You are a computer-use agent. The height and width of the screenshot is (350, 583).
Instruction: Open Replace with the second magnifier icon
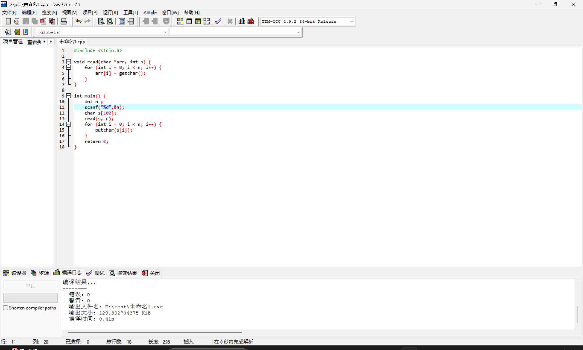click(x=110, y=21)
